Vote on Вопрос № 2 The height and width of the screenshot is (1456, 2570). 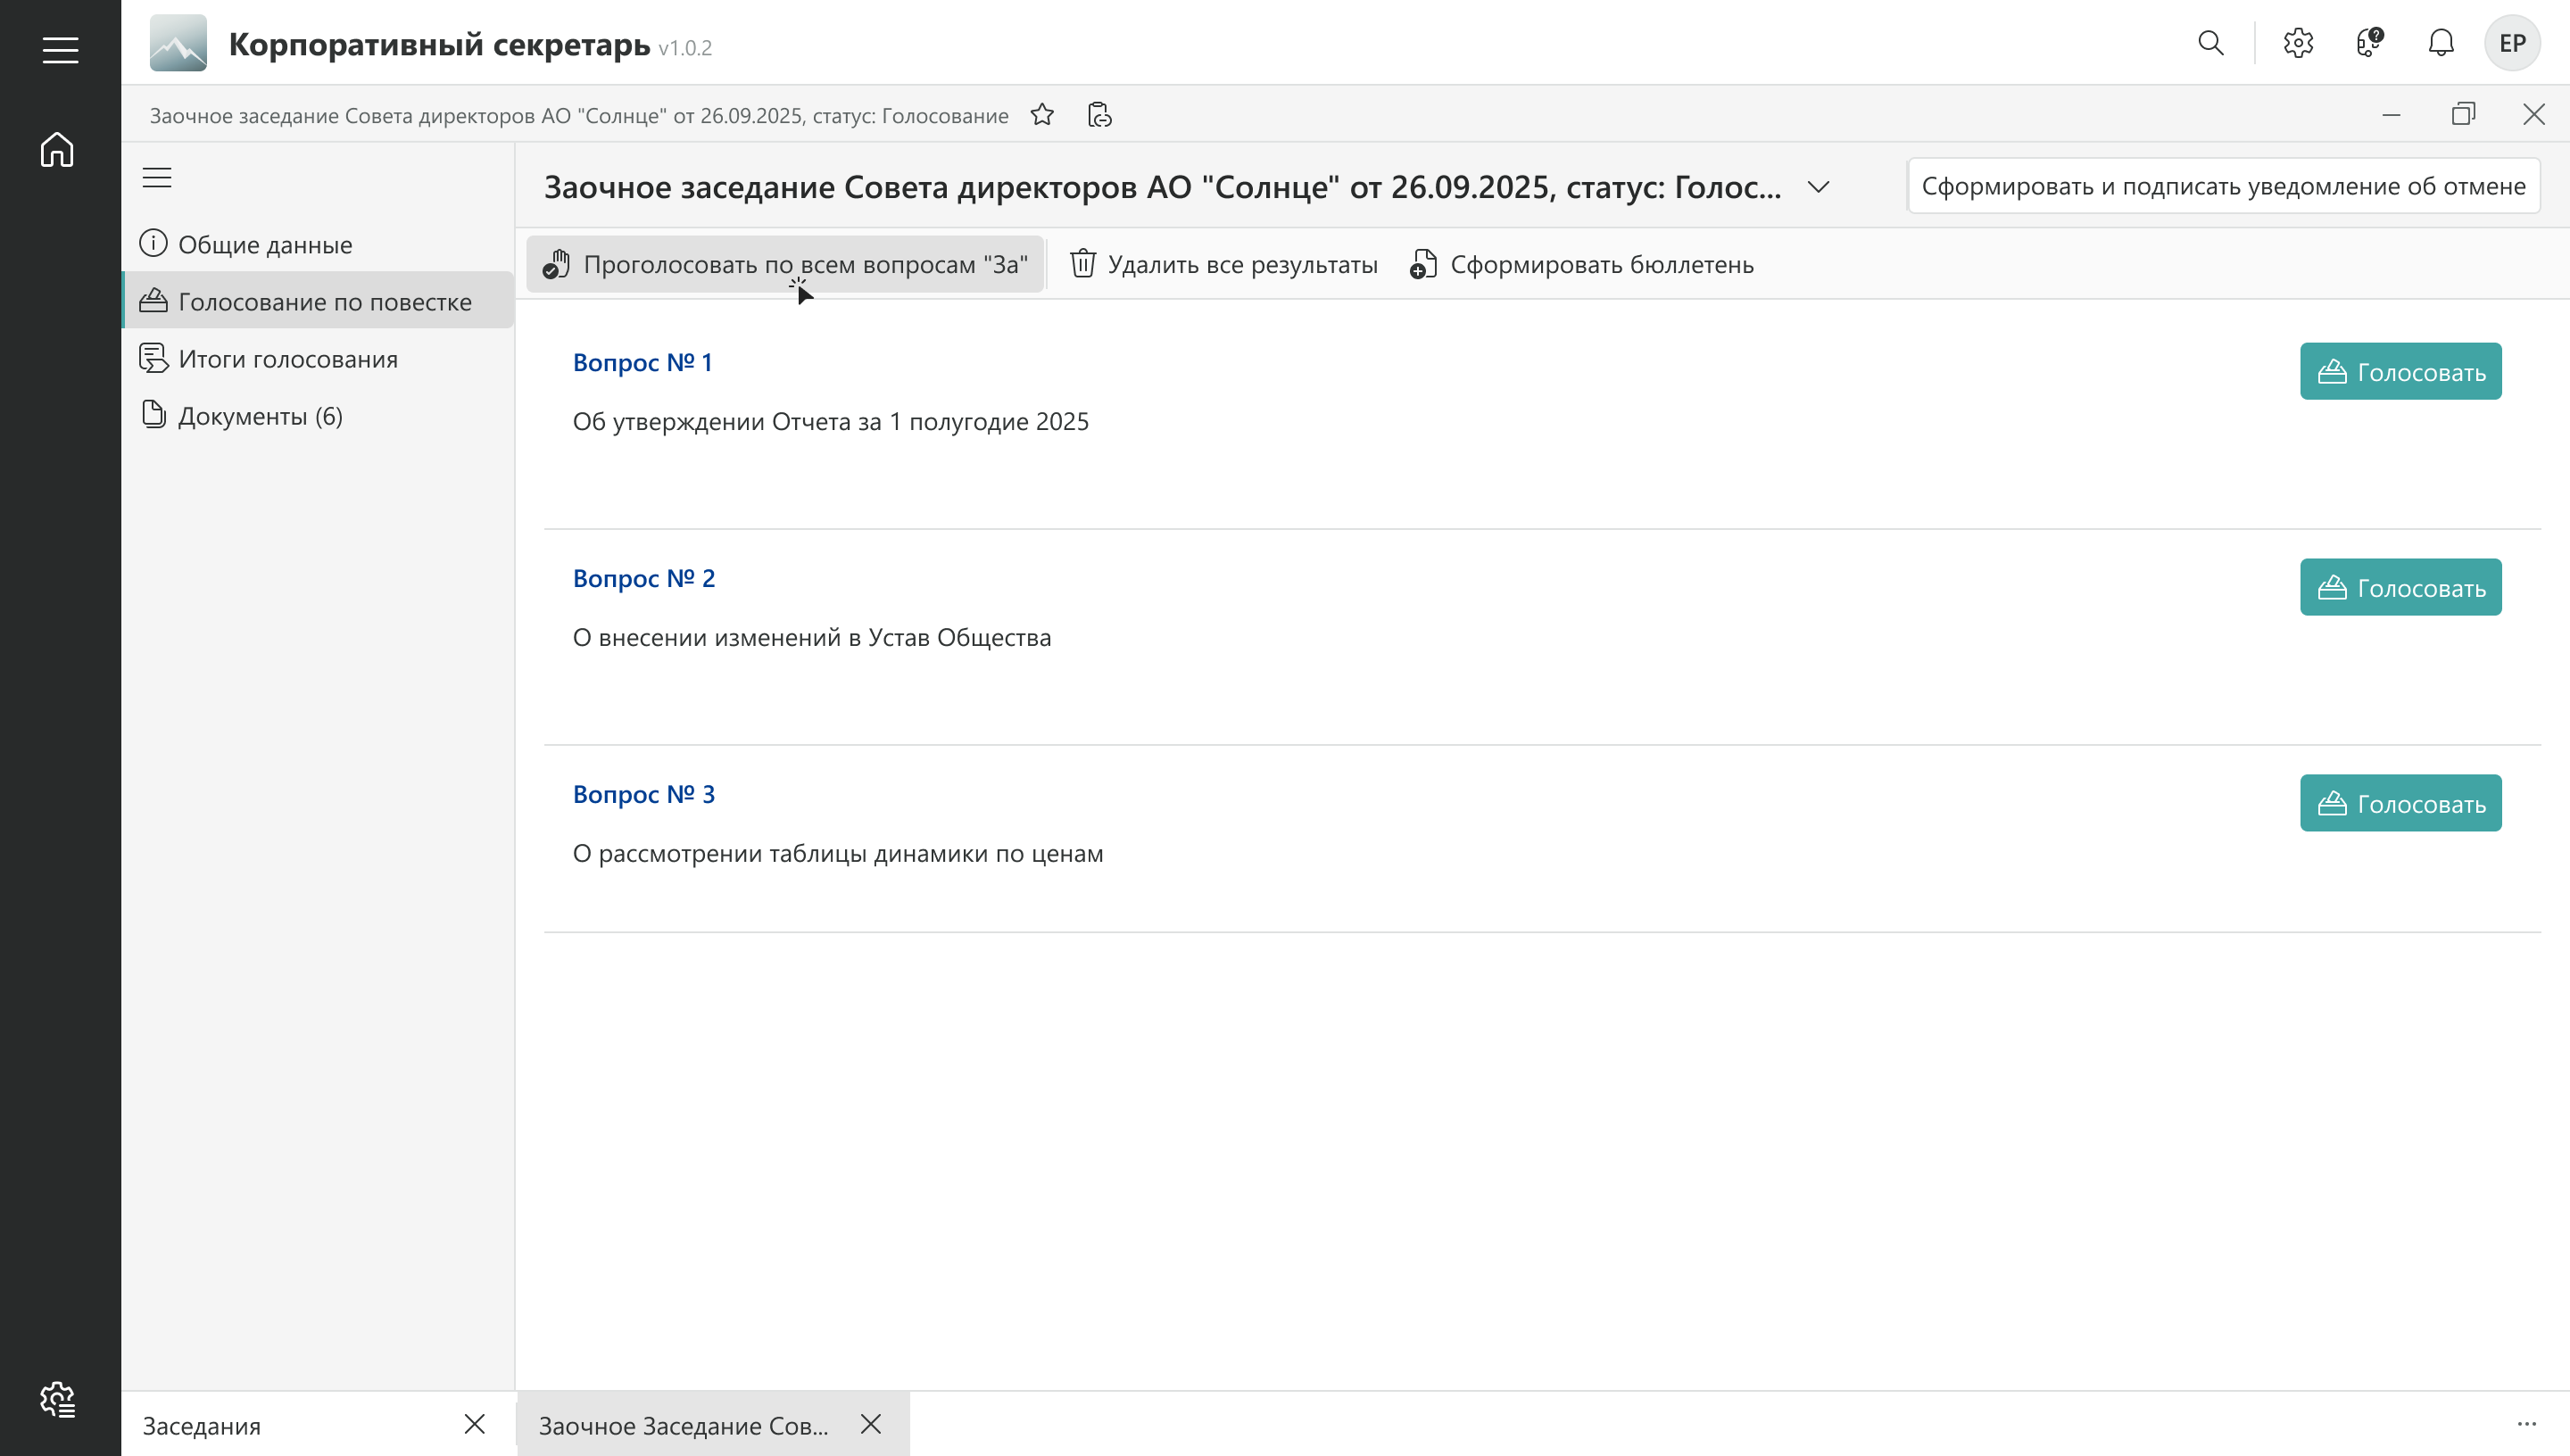tap(2400, 587)
